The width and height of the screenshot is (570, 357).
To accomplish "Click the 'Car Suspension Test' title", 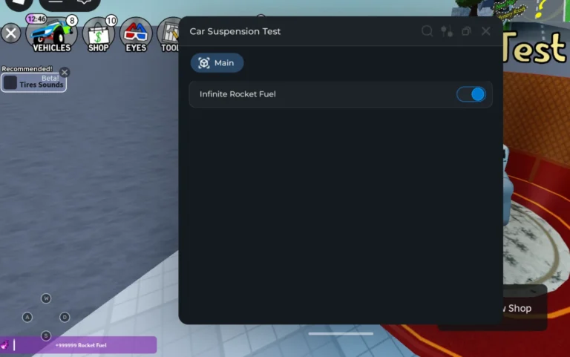I will (x=235, y=31).
